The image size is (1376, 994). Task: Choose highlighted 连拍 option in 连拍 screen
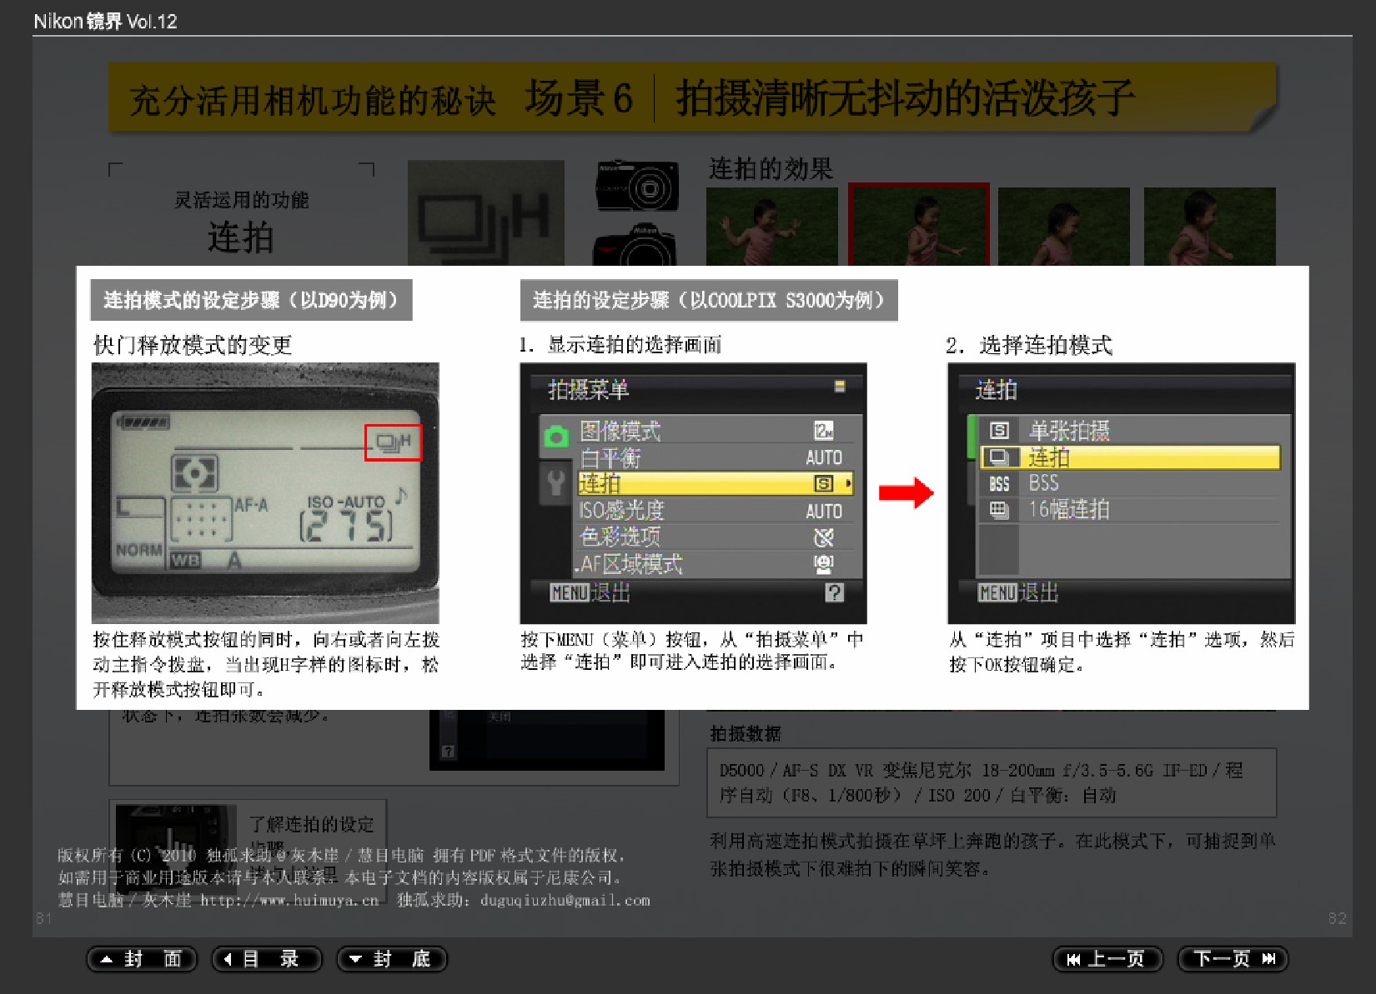(x=1130, y=457)
